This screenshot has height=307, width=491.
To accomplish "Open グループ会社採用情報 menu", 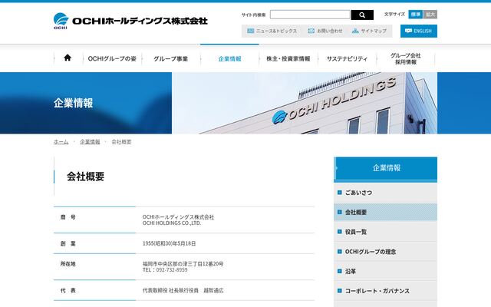I will [x=406, y=58].
